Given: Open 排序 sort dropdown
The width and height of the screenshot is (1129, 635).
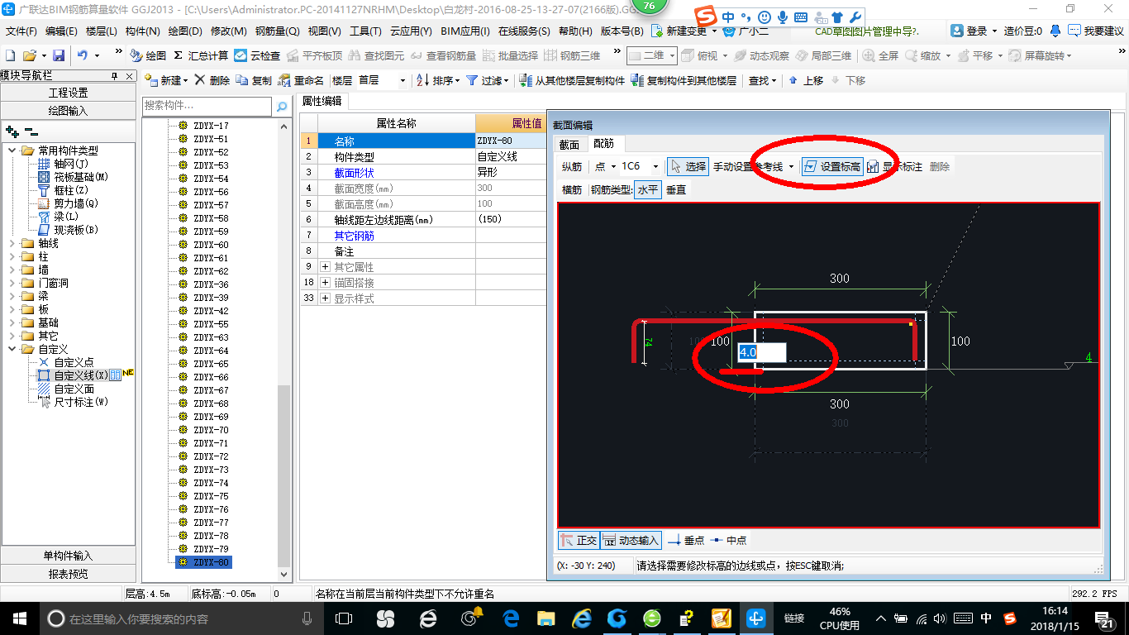Looking at the screenshot, I should point(439,80).
